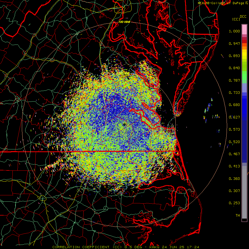Select the 0.840 scale value

[234, 68]
